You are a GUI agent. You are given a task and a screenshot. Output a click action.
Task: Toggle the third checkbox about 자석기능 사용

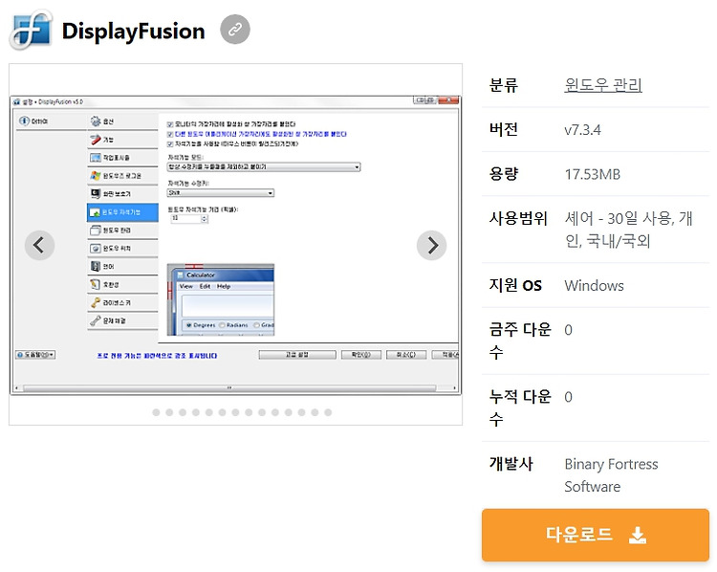click(x=170, y=144)
